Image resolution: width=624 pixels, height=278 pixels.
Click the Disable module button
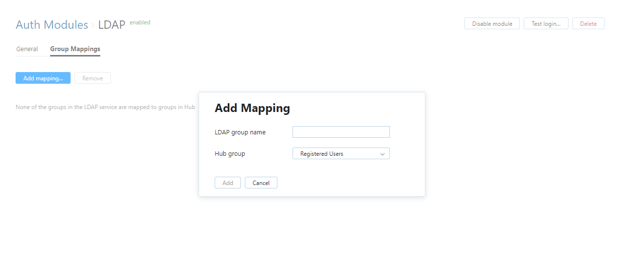point(492,23)
